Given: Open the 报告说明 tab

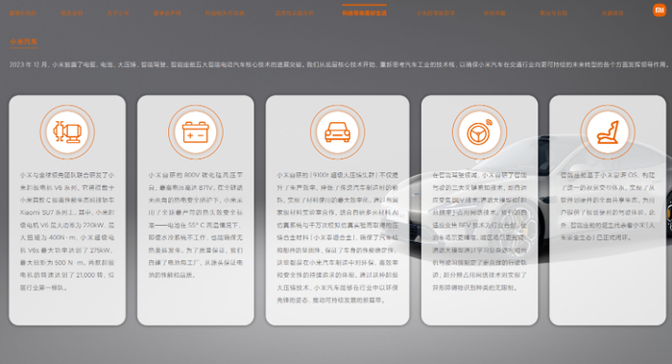Looking at the screenshot, I should click(72, 13).
